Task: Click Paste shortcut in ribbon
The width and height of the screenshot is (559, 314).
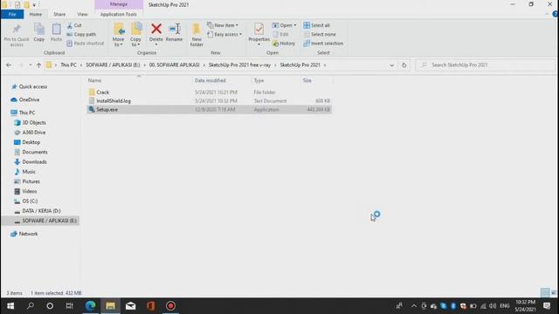Action: pyautogui.click(x=86, y=43)
